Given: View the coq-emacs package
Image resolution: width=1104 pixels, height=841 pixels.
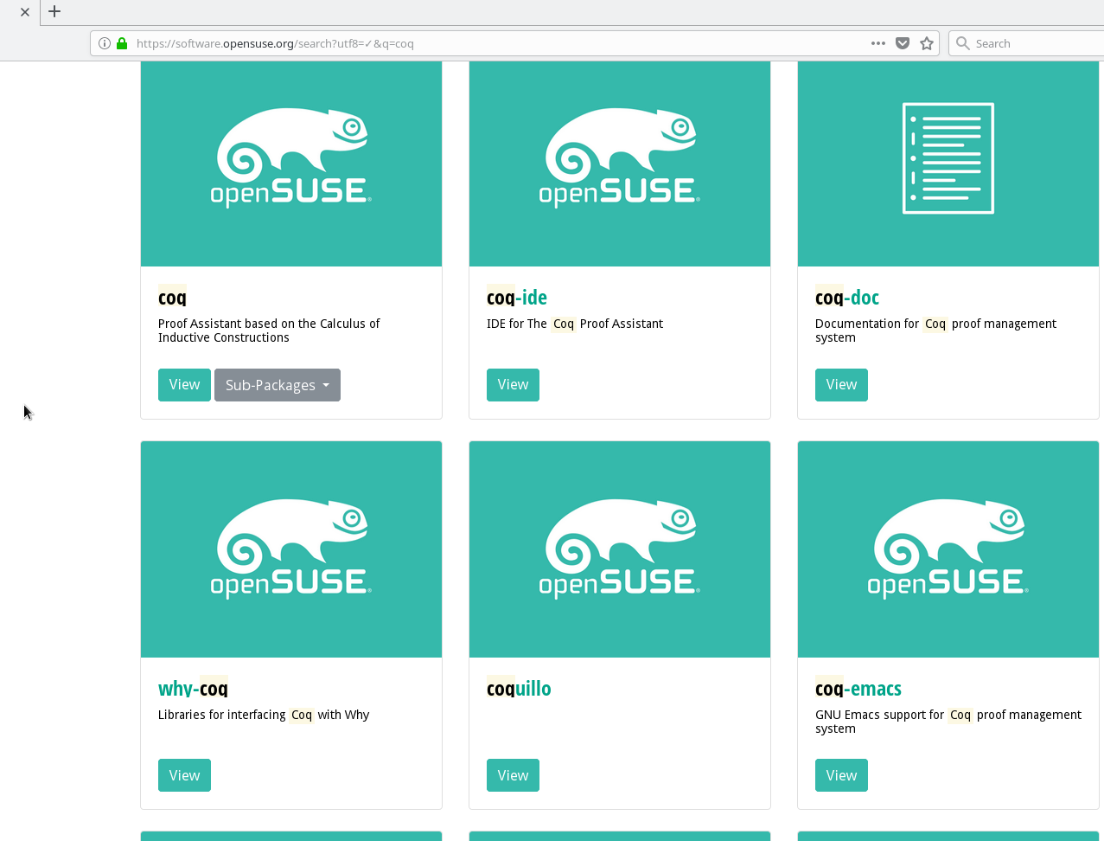Looking at the screenshot, I should click(x=841, y=775).
